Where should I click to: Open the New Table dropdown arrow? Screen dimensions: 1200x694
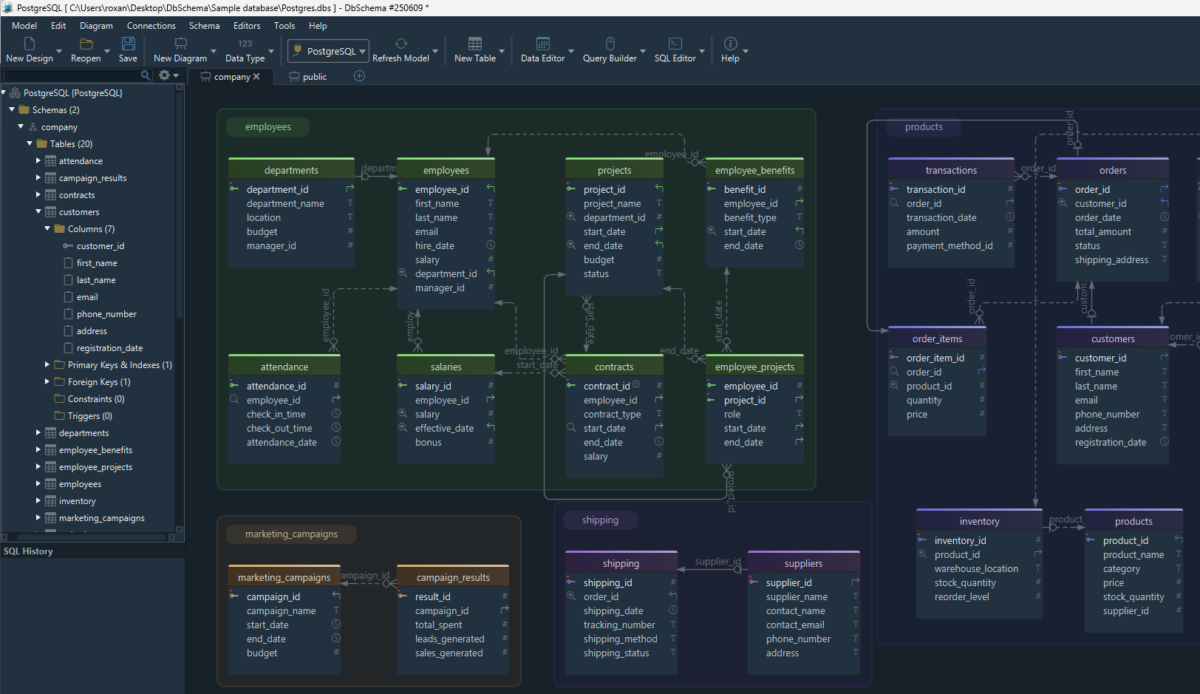[502, 52]
